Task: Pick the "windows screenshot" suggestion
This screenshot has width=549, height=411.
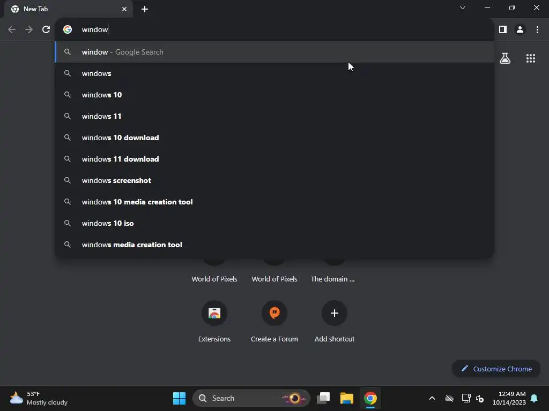Action: point(274,180)
